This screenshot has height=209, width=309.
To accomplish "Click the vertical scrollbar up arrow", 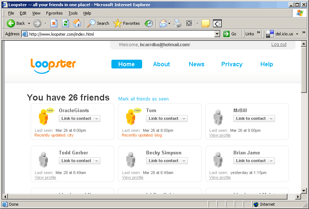I will 304,44.
